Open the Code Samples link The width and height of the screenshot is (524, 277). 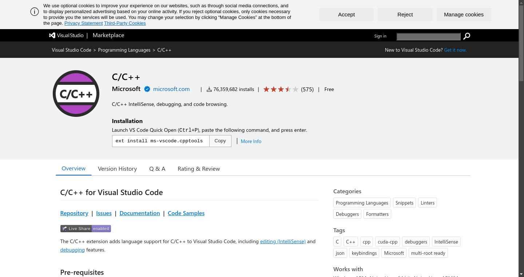(x=186, y=213)
